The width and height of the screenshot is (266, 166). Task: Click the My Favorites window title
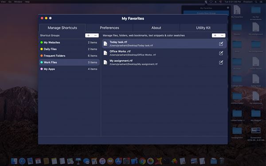coord(133,19)
